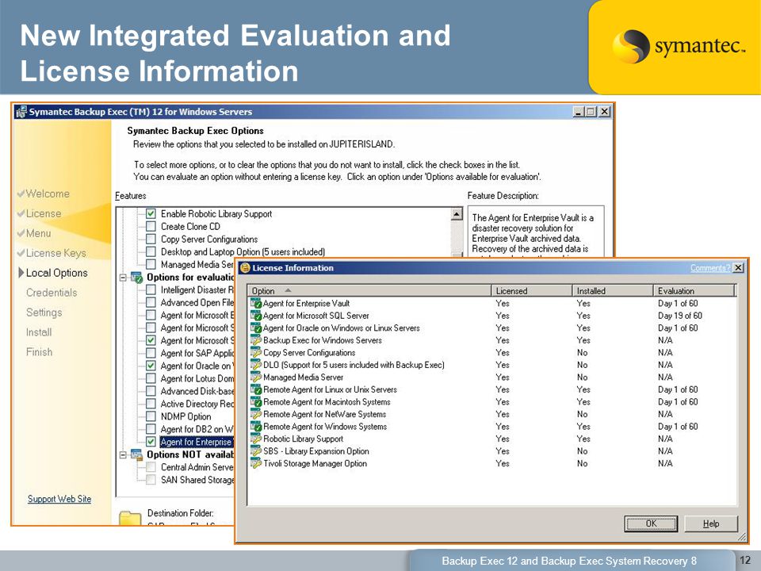This screenshot has height=571, width=761.
Task: Go to the Menu step in sidebar
Action: coord(38,233)
